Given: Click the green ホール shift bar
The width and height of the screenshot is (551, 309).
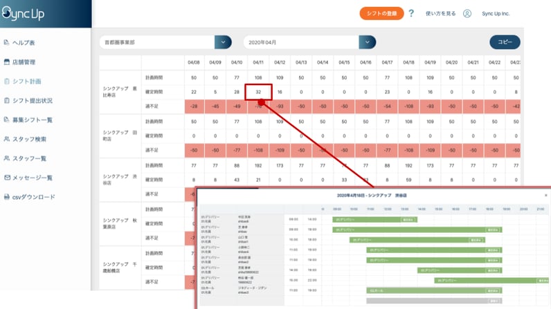Looking at the screenshot, I should coord(434,291).
